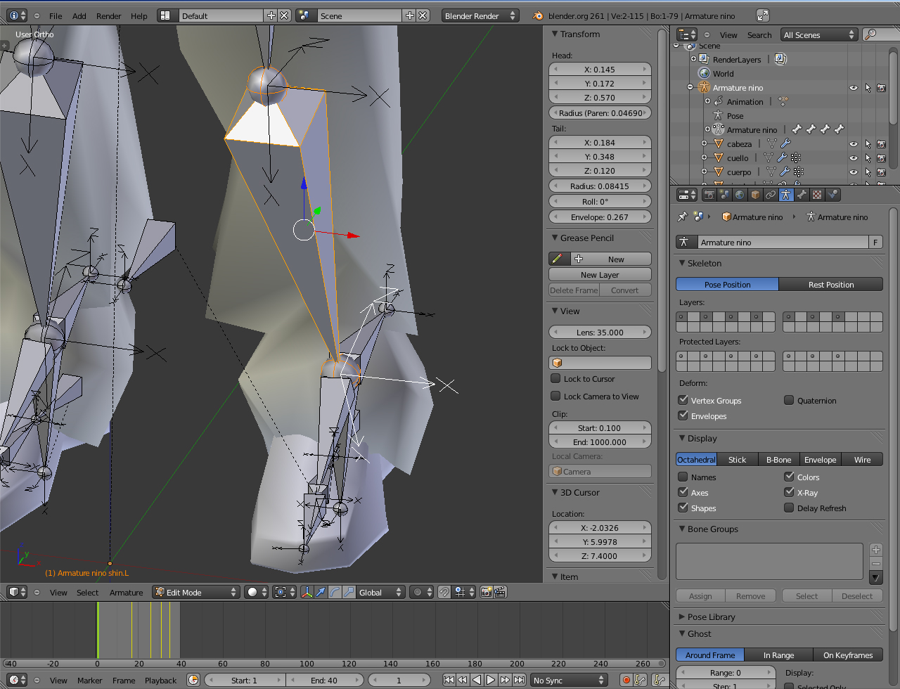The height and width of the screenshot is (689, 900).
Task: Select the B-Bone display tab
Action: [778, 460]
